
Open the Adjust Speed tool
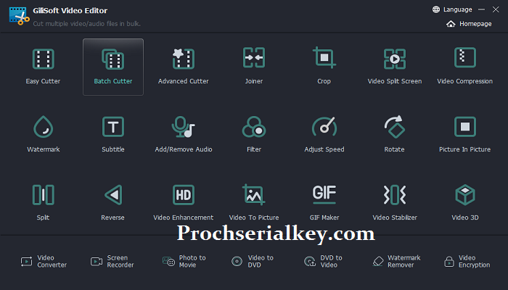click(324, 135)
